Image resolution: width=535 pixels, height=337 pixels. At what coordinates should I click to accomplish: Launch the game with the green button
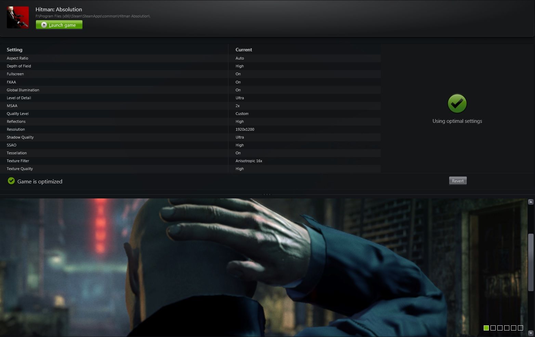click(x=59, y=25)
